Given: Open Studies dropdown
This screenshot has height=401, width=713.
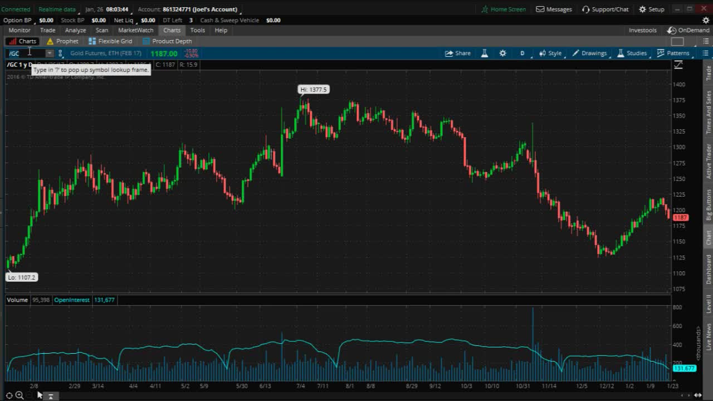Looking at the screenshot, I should (x=632, y=53).
